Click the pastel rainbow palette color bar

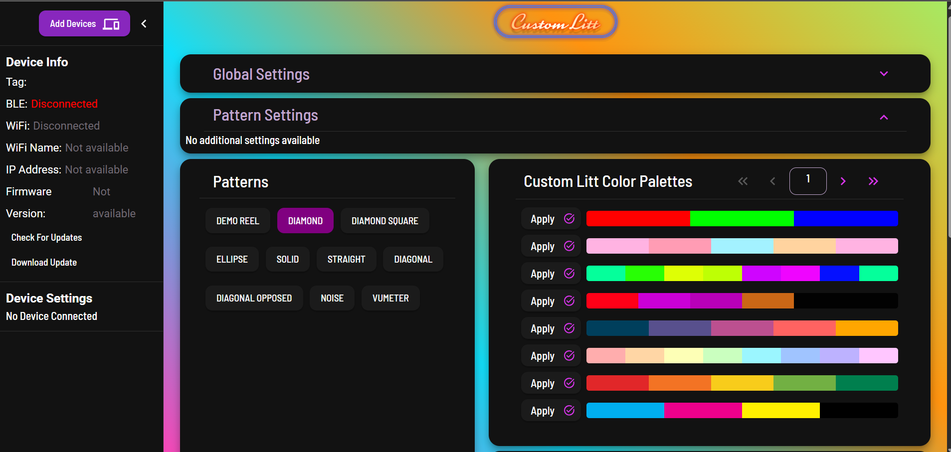tap(742, 356)
